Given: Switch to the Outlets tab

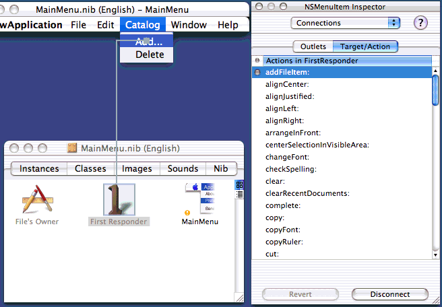Looking at the screenshot, I should coord(313,46).
